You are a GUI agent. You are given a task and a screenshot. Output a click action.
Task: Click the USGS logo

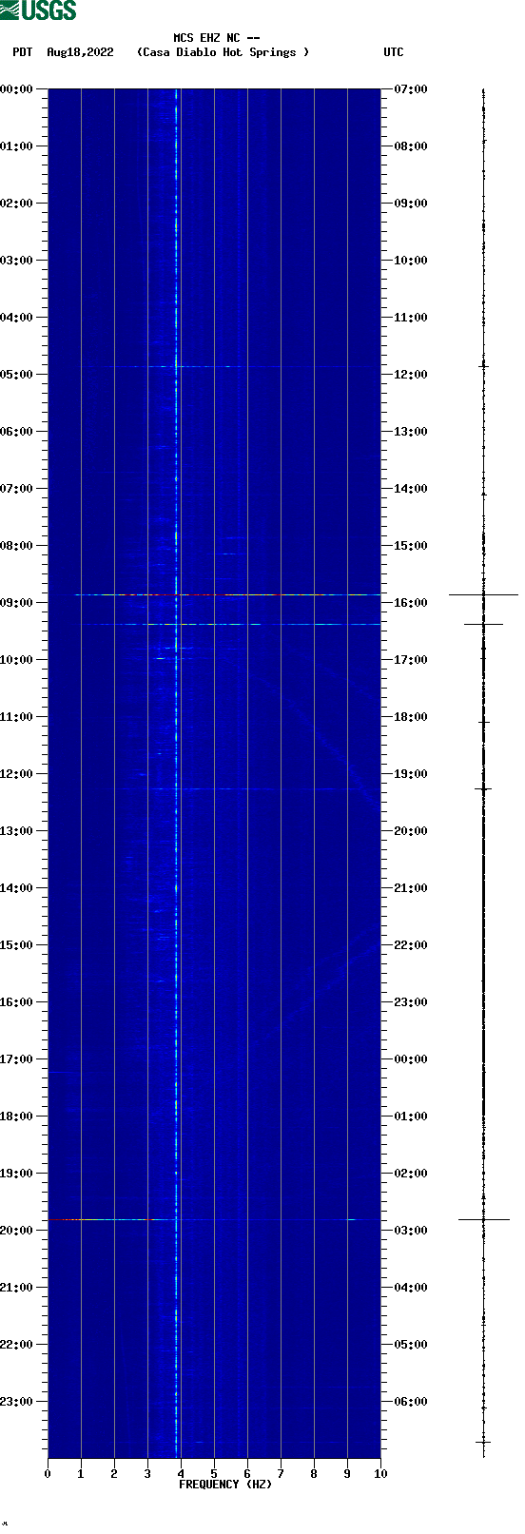[x=38, y=10]
